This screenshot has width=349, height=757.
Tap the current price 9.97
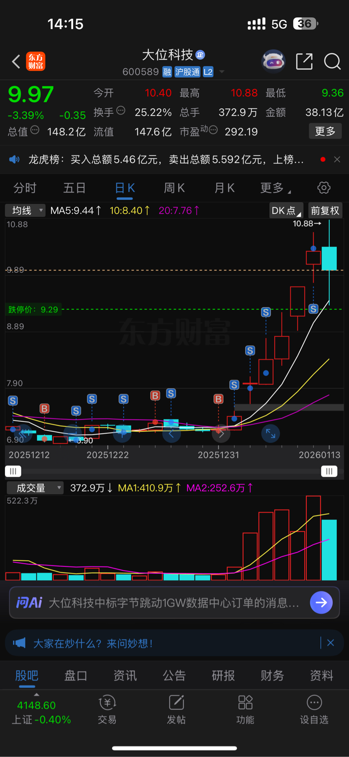31,94
